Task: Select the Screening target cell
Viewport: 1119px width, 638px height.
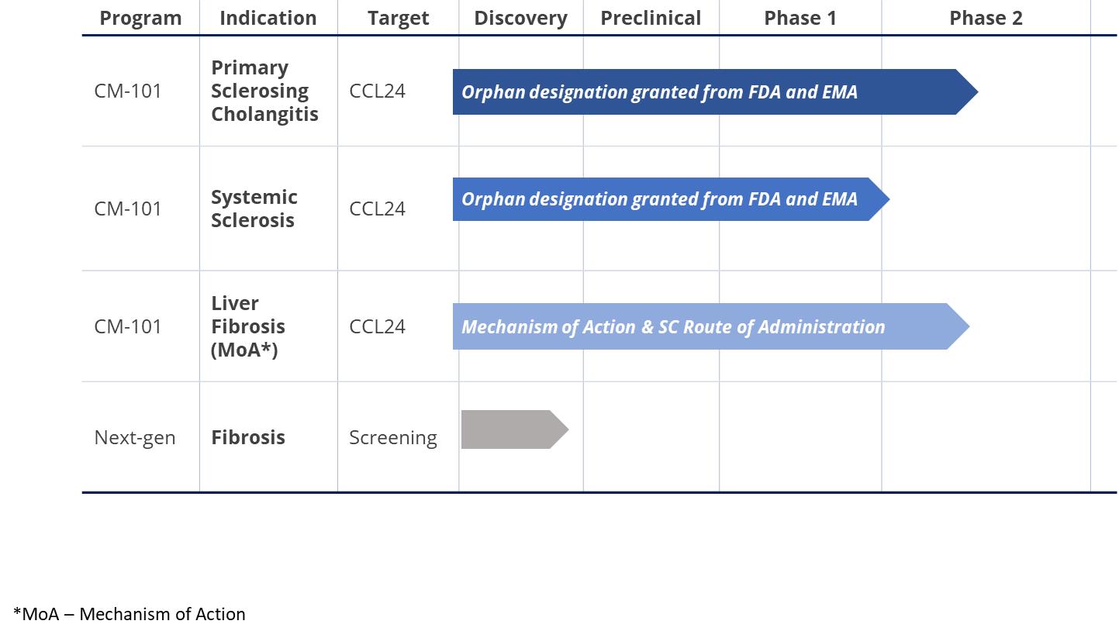Action: (x=392, y=438)
